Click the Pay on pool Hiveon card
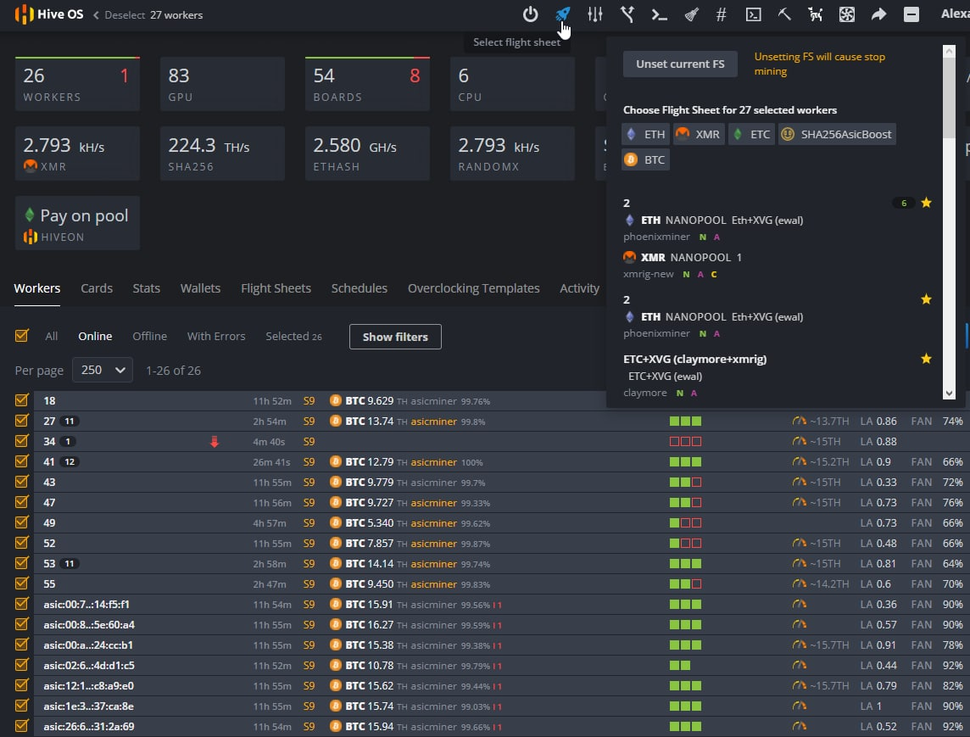 click(x=77, y=223)
